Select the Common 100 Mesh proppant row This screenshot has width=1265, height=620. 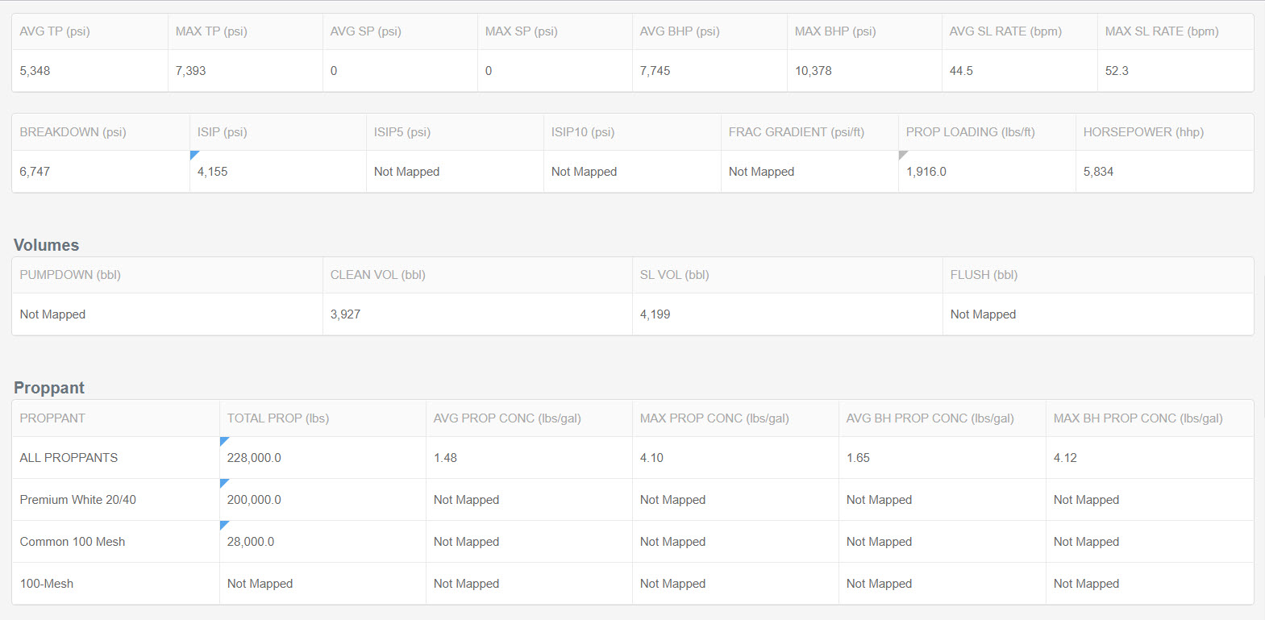pyautogui.click(x=73, y=542)
